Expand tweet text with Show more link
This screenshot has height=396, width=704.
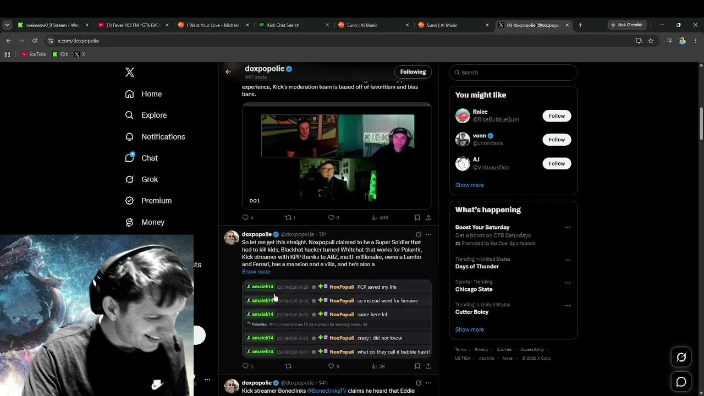coord(256,272)
